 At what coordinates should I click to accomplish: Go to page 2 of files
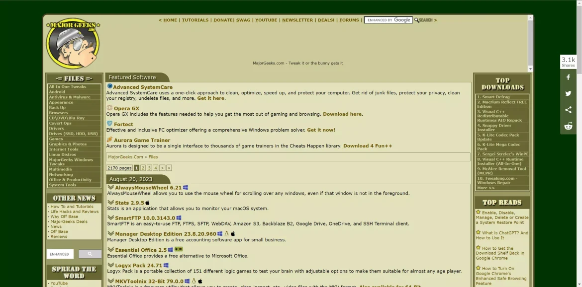pyautogui.click(x=143, y=168)
